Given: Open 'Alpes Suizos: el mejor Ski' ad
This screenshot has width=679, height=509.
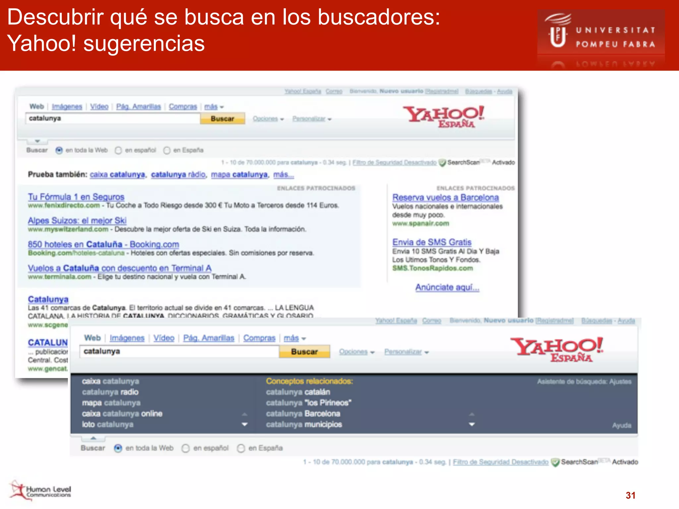Looking at the screenshot, I should (77, 221).
